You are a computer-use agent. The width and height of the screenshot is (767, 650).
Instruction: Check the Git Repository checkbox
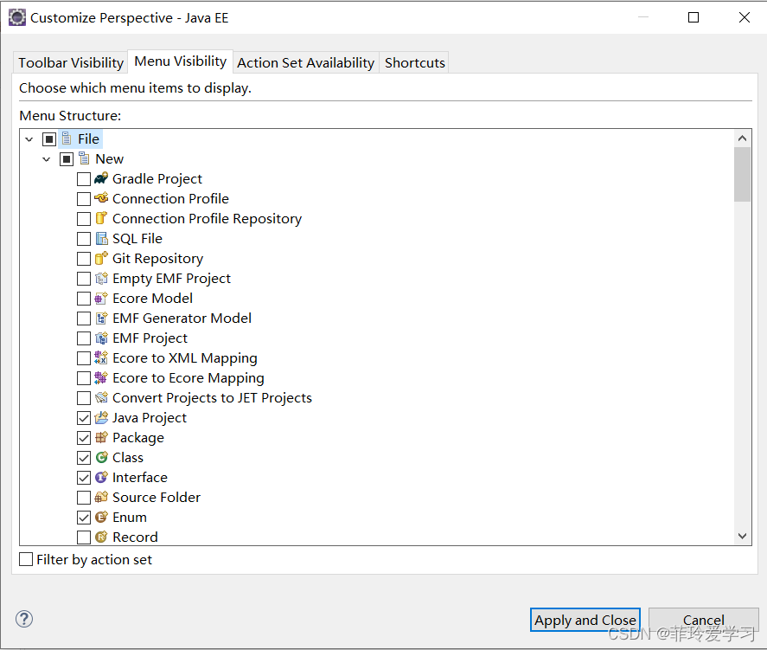pos(84,259)
